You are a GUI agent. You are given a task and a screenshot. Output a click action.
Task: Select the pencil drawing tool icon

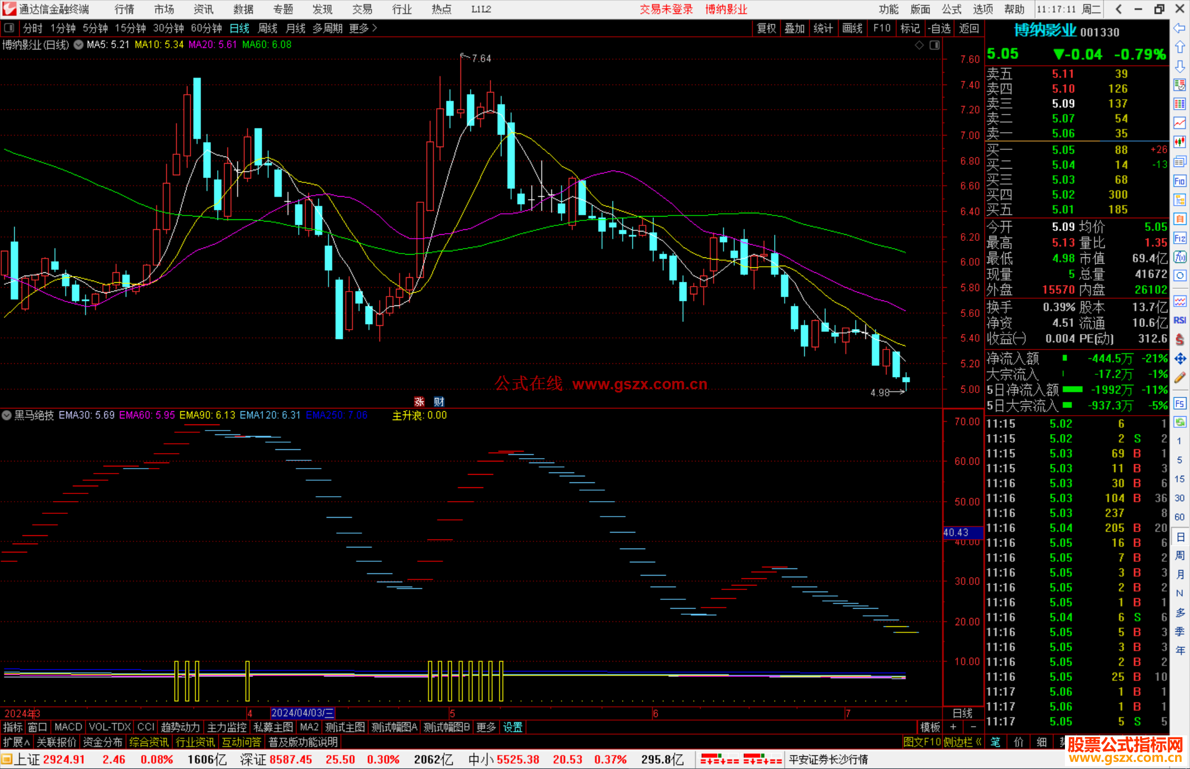(x=1180, y=378)
